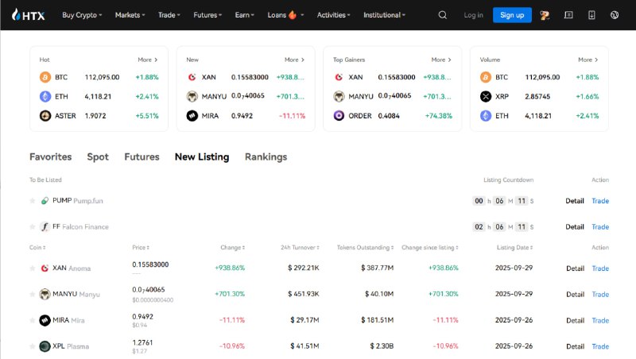Sort table by Coin column

(x=37, y=248)
